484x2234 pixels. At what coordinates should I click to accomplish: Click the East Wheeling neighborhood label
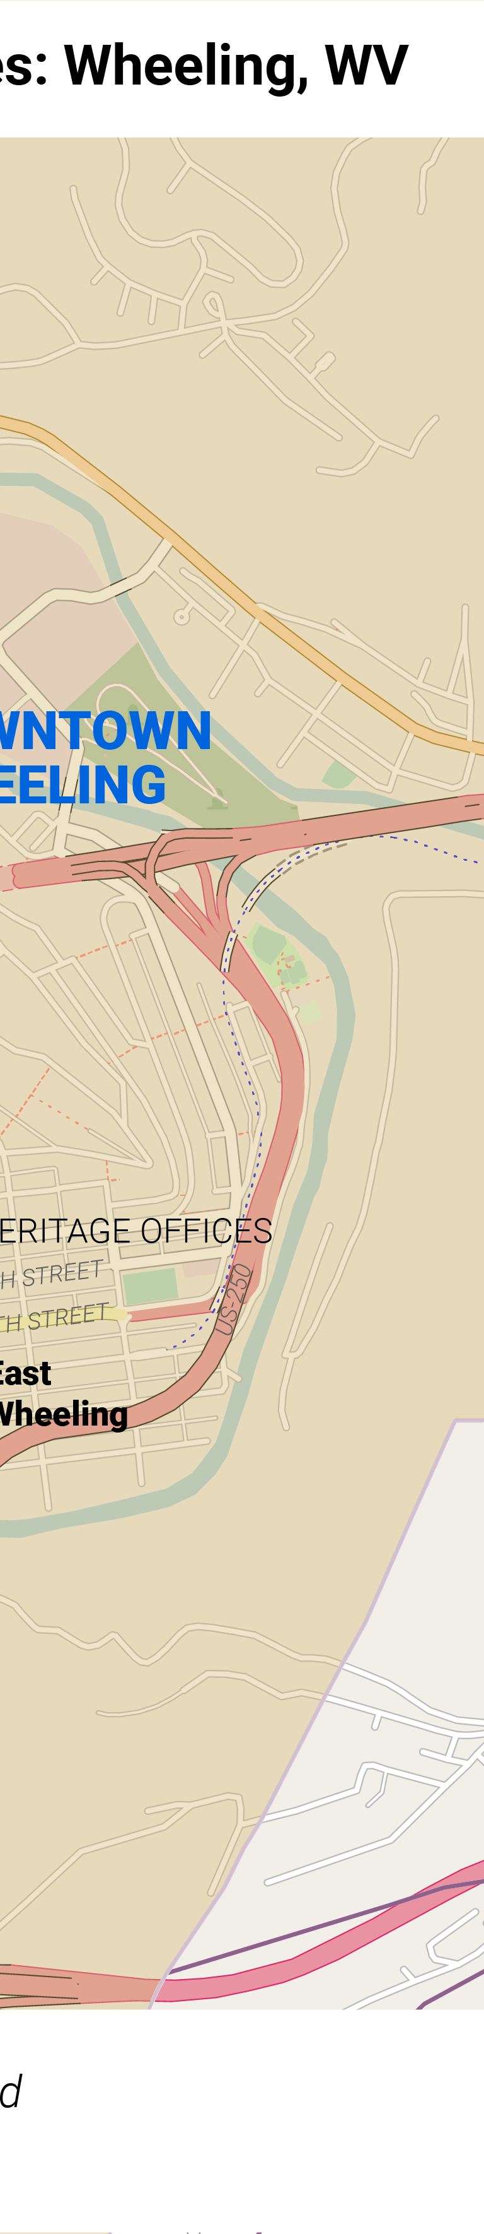63,1393
